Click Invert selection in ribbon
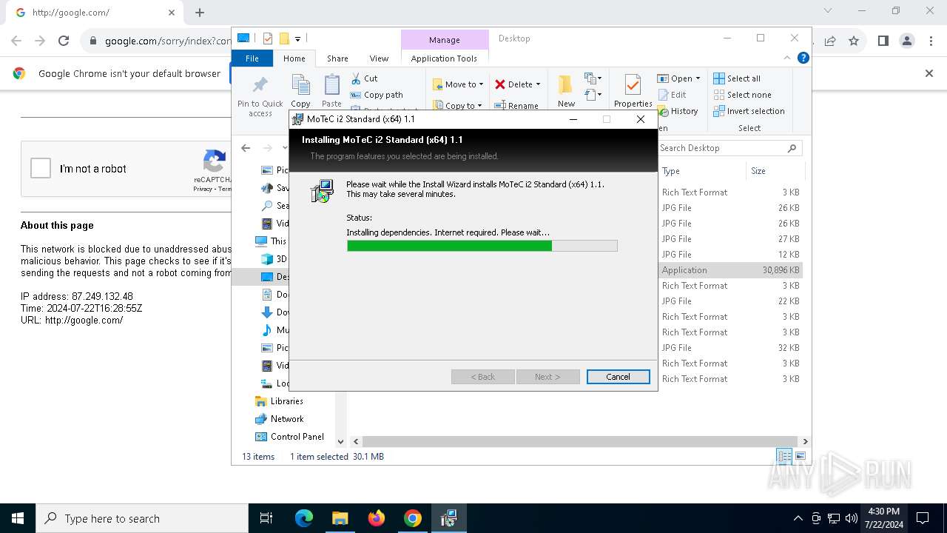The image size is (947, 533). coord(749,111)
